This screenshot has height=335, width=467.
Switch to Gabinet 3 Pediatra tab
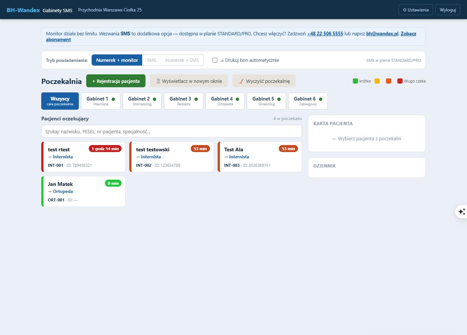pyautogui.click(x=183, y=101)
